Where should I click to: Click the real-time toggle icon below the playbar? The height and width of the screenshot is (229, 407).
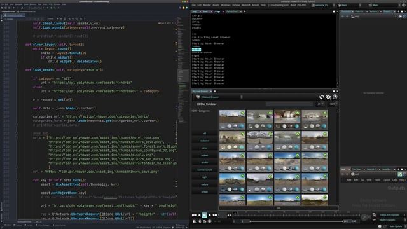194,221
